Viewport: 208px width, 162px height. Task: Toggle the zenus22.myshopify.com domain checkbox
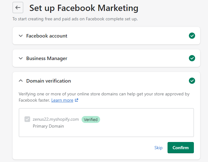[27, 119]
